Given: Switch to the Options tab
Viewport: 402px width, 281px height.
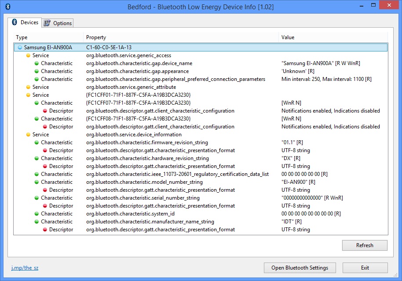Looking at the screenshot, I should click(58, 23).
